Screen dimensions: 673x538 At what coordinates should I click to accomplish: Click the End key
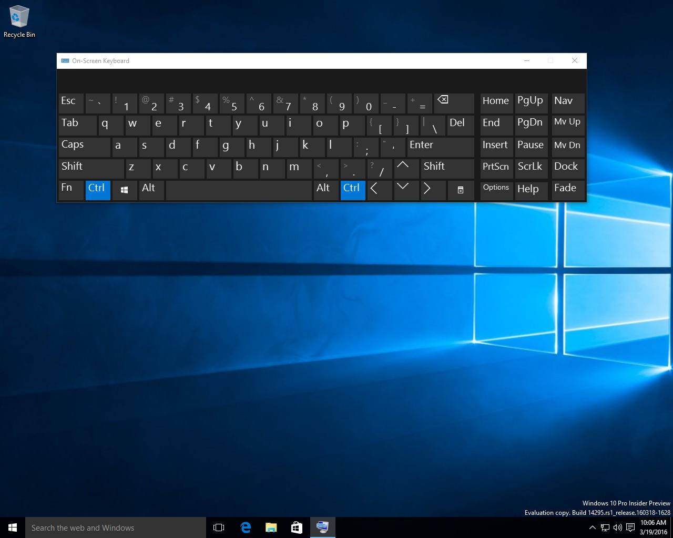click(496, 125)
